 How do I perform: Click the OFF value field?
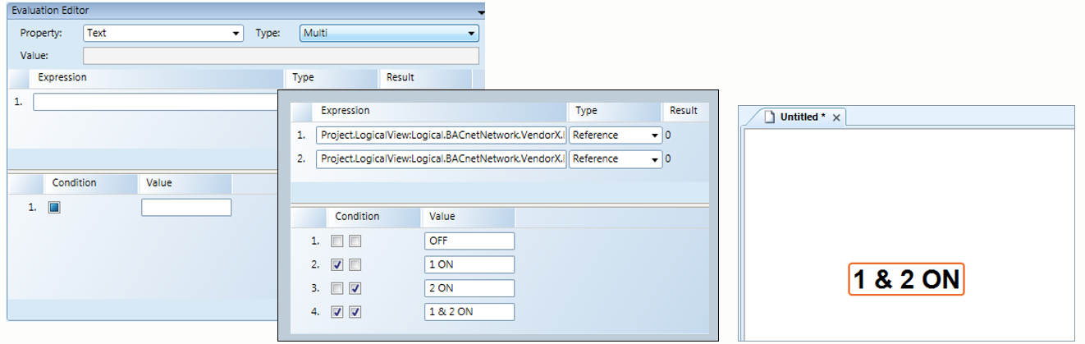click(x=469, y=241)
